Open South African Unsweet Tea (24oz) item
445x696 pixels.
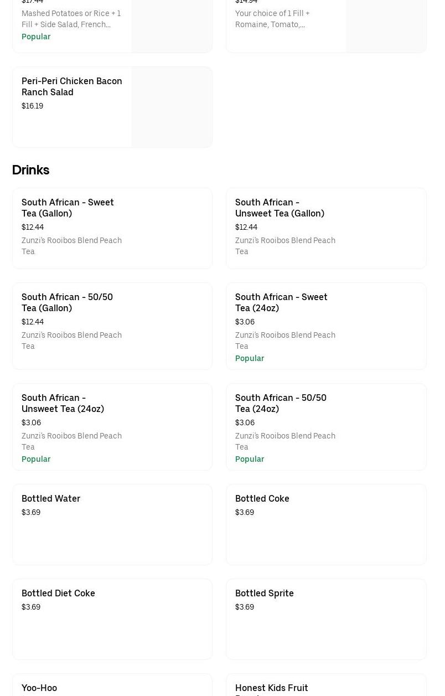click(63, 403)
